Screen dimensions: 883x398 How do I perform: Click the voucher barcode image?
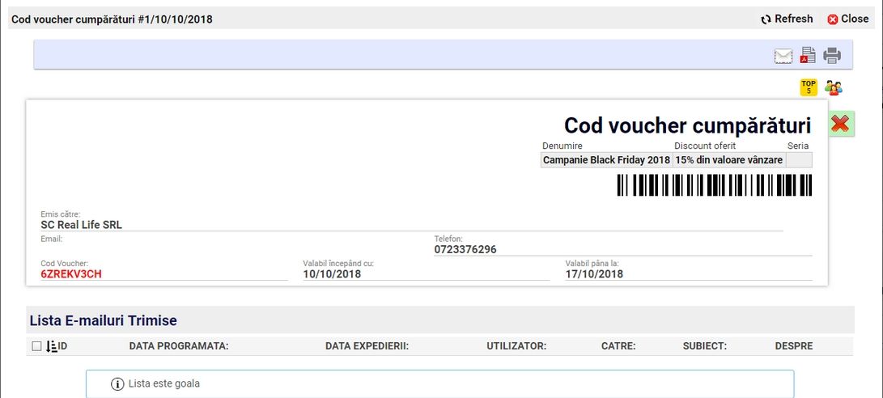714,185
